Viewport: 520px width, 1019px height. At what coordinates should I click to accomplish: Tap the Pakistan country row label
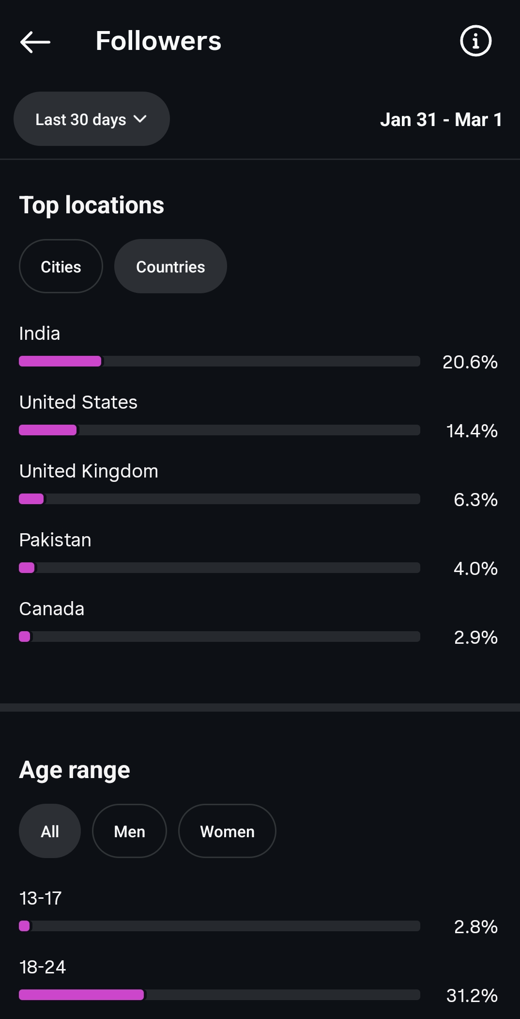[x=55, y=540]
